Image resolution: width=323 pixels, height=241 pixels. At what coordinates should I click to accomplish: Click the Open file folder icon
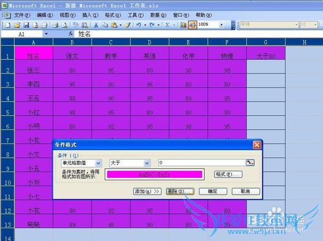point(17,25)
